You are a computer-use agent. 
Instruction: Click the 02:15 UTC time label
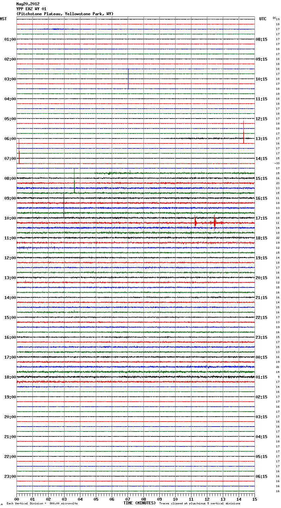(261, 397)
